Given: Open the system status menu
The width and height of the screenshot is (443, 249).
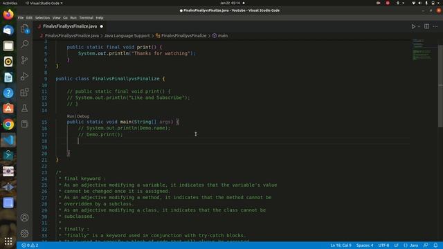Looking at the screenshot, I should (426, 3).
